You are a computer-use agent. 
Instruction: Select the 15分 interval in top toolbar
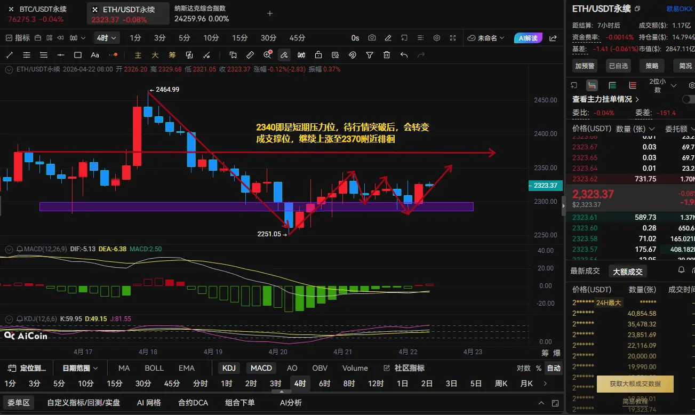coord(239,38)
